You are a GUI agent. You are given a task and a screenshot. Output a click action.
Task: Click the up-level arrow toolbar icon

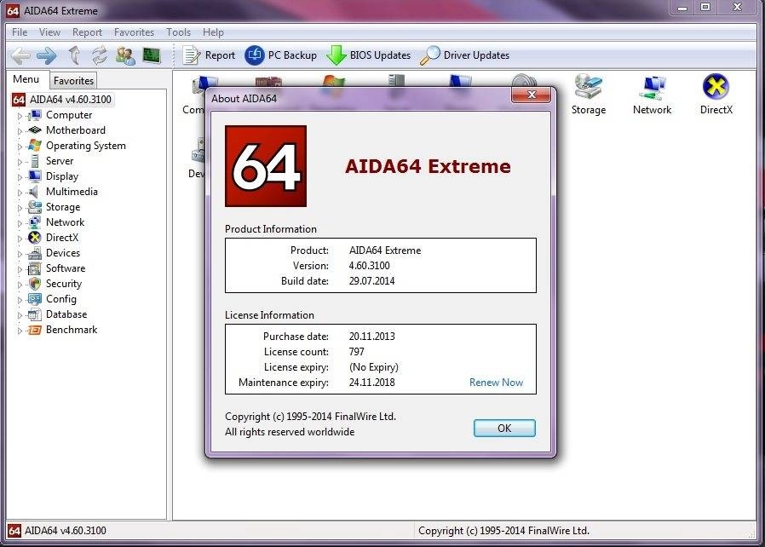coord(75,55)
